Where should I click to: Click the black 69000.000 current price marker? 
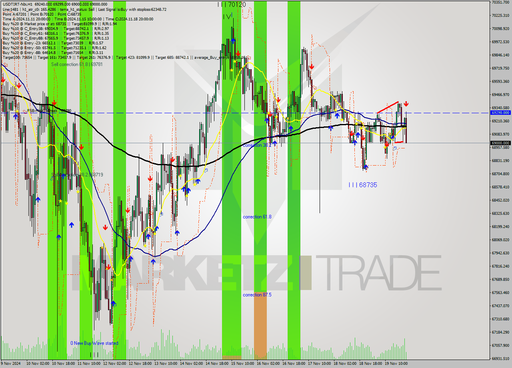[x=500, y=143]
